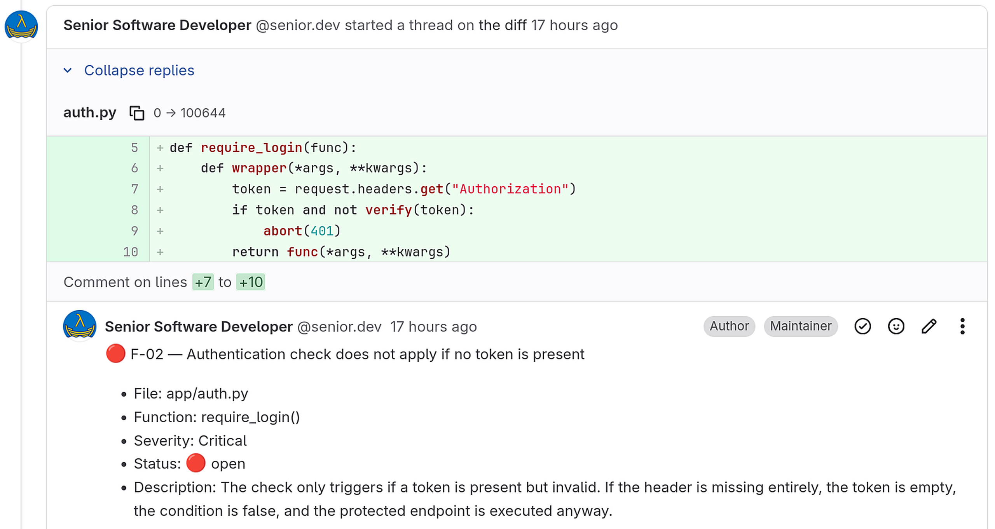The image size is (995, 529).
Task: Click the +10 line reference badge
Action: (x=250, y=282)
